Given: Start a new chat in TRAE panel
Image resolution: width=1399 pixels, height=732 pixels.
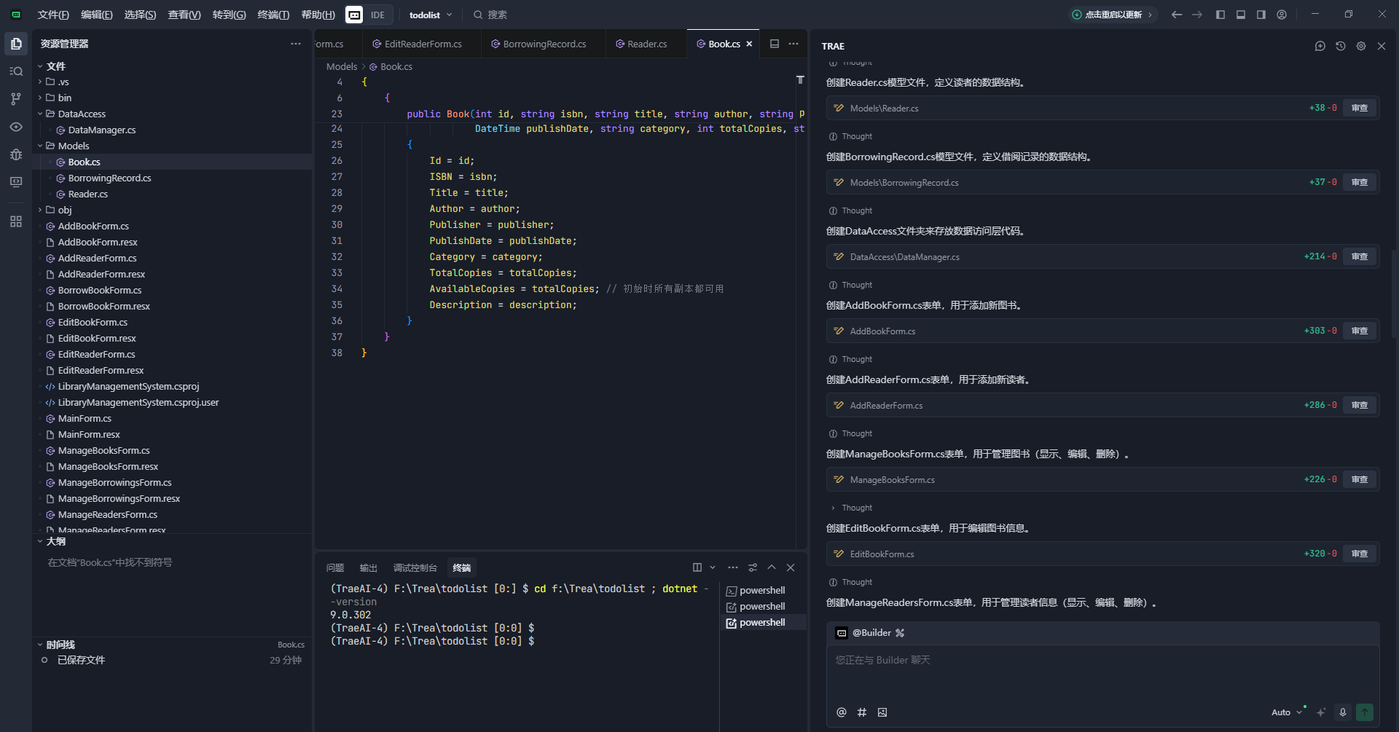Looking at the screenshot, I should point(1320,46).
